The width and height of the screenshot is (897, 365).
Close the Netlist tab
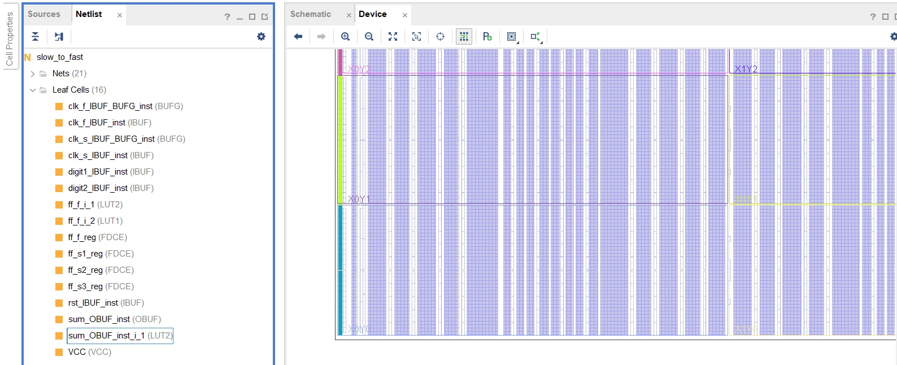point(120,15)
